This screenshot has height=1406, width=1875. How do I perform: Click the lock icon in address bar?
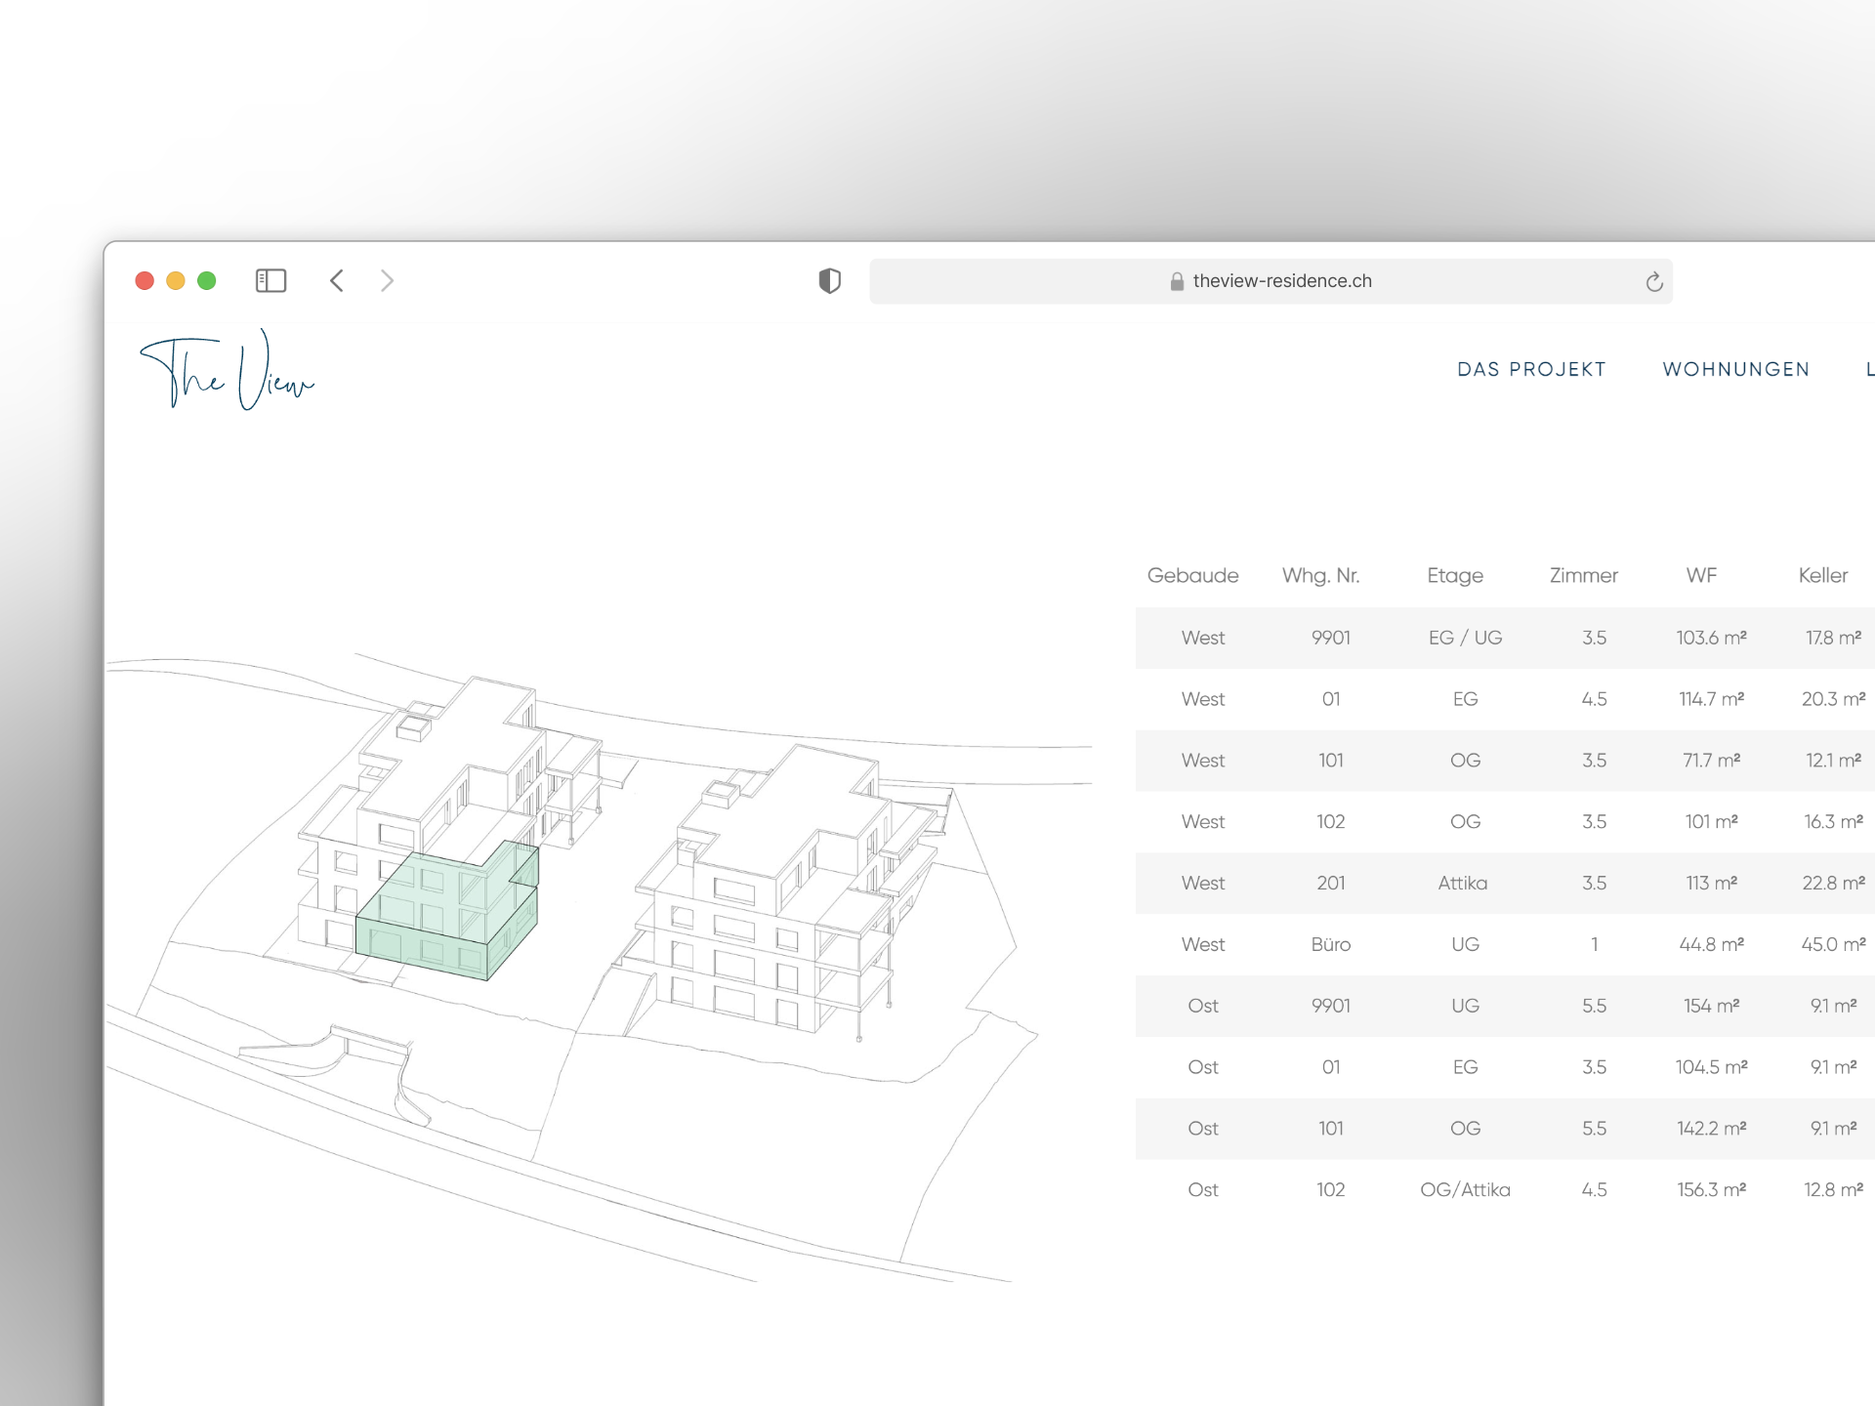pyautogui.click(x=1177, y=281)
